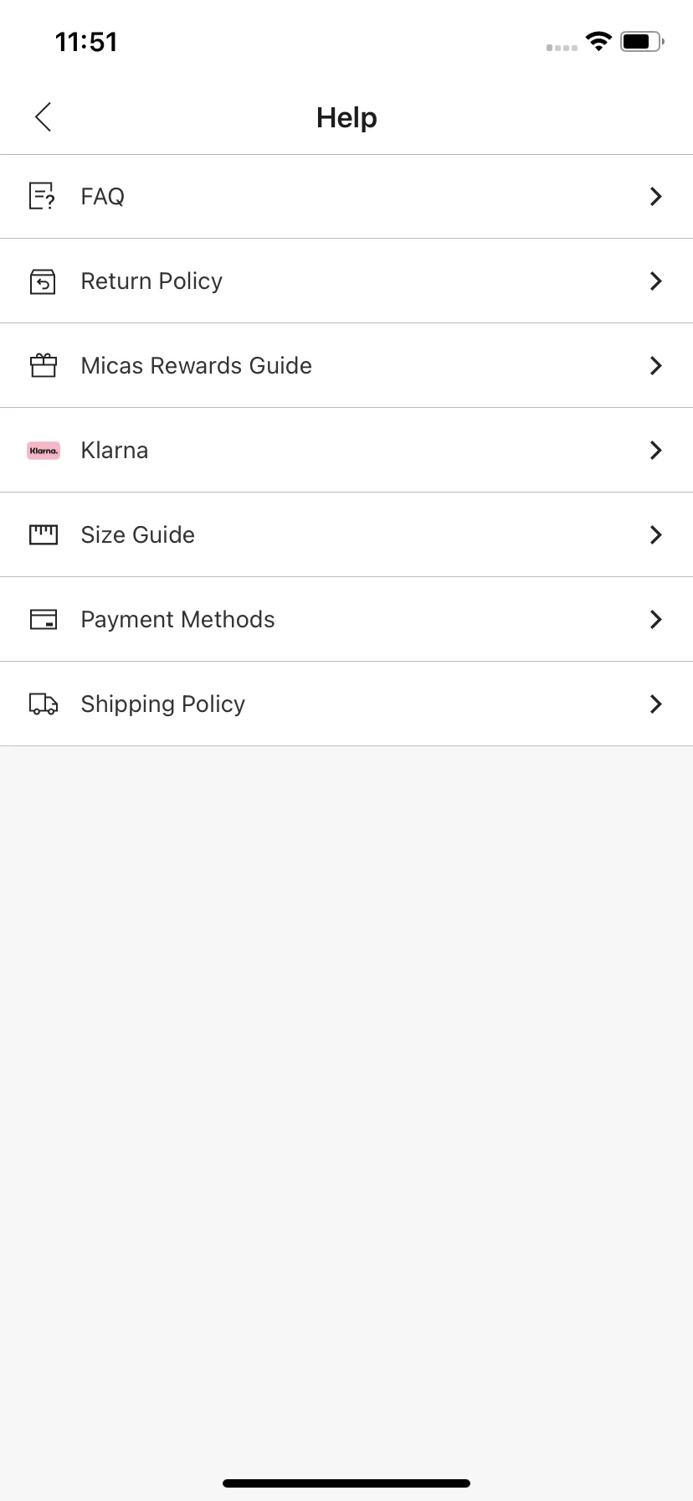Viewport: 693px width, 1501px height.
Task: Click the Return Policy box icon
Action: click(x=43, y=281)
